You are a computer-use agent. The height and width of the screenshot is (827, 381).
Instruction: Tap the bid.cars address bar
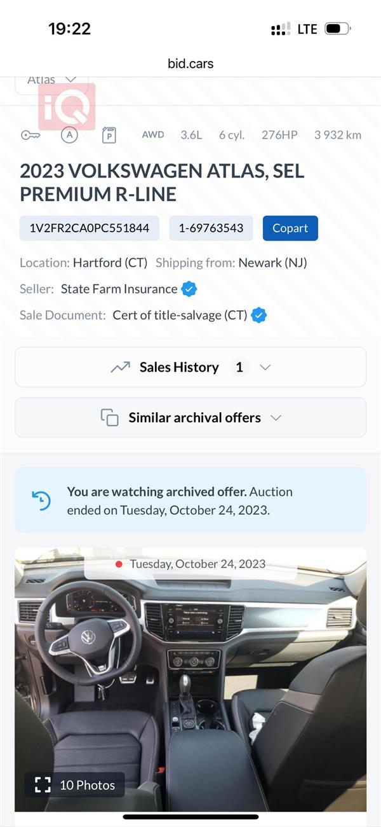pos(190,64)
